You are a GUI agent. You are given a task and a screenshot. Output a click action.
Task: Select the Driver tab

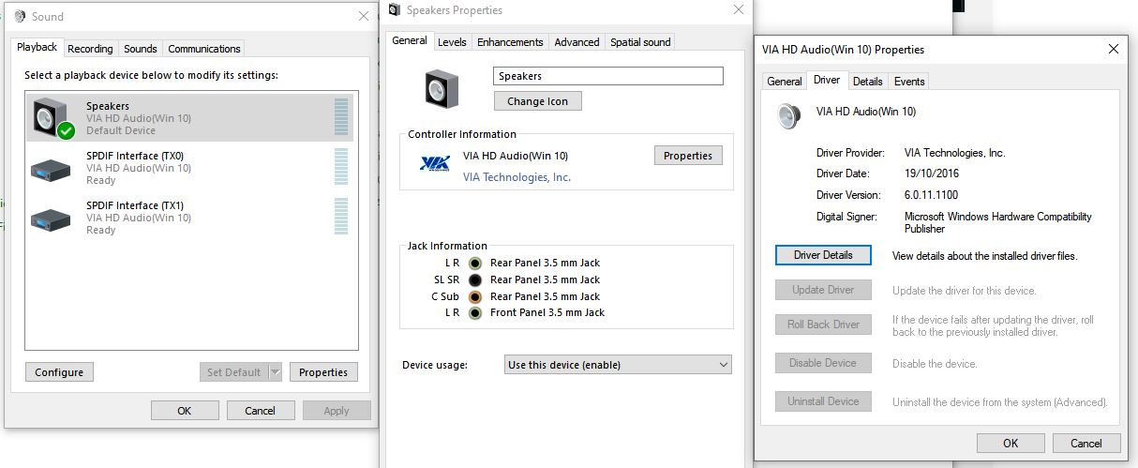827,80
